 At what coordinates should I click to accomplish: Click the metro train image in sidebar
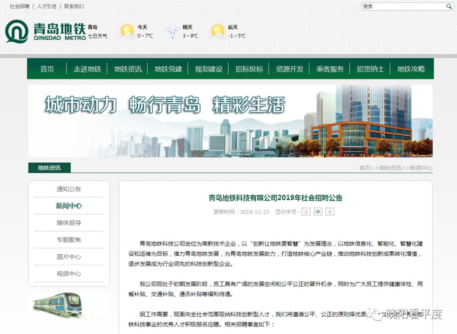58,305
